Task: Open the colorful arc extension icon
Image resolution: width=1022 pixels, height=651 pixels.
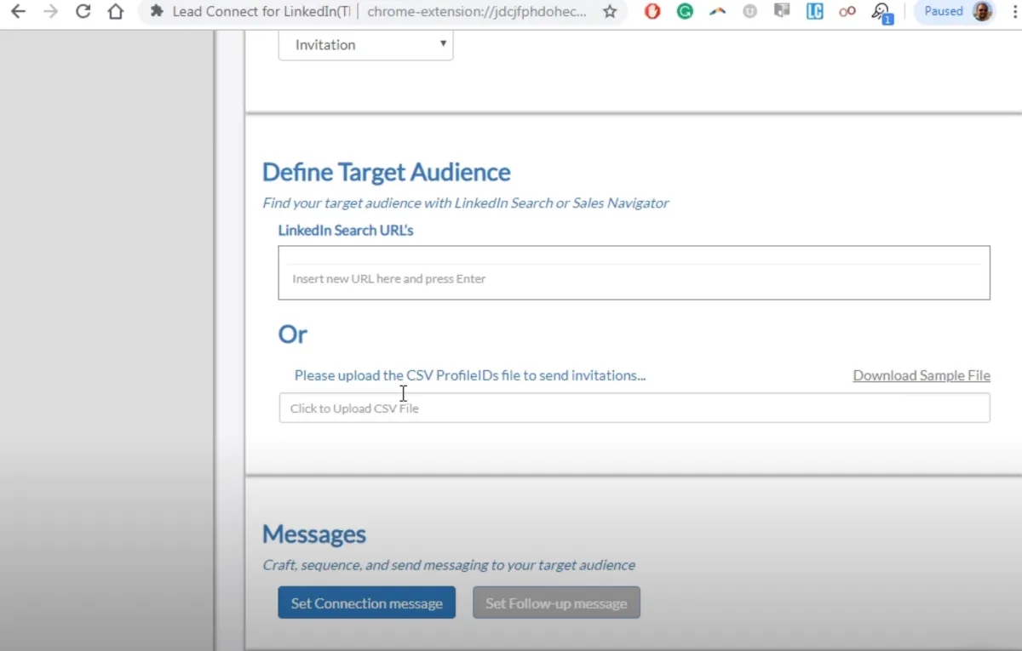Action: click(x=717, y=12)
